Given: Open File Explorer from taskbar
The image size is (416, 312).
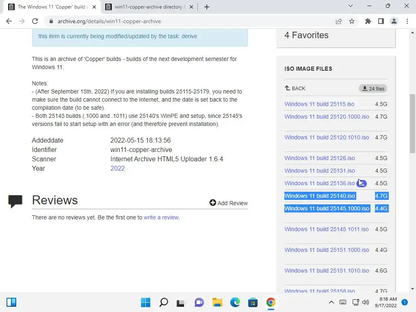Looking at the screenshot, I should pos(217,302).
